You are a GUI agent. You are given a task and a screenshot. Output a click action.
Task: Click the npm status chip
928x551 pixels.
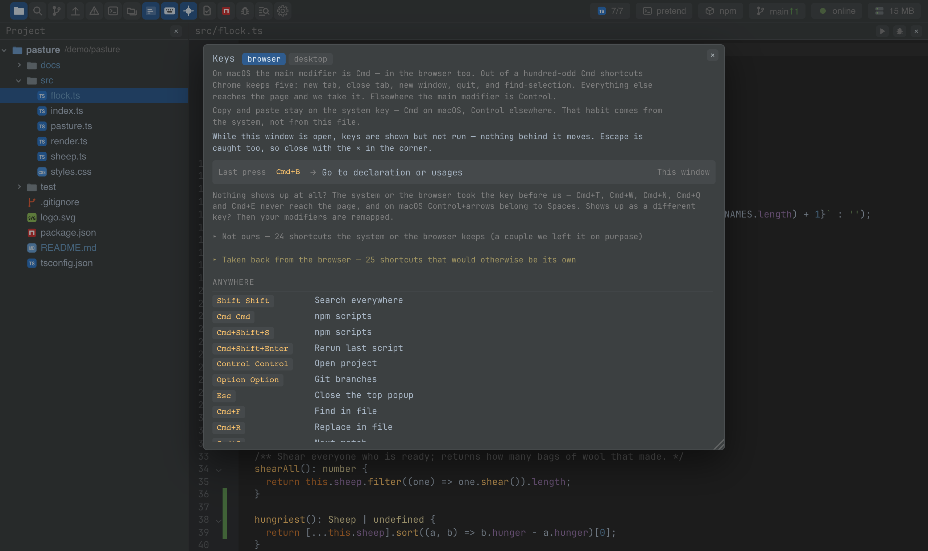721,11
